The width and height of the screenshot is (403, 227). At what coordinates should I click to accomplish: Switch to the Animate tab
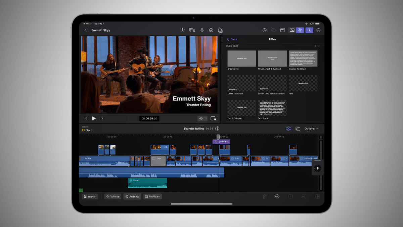[x=132, y=196]
